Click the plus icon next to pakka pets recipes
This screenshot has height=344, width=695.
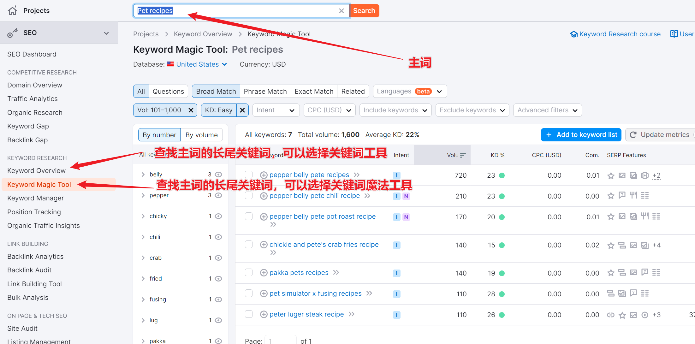[x=263, y=272]
